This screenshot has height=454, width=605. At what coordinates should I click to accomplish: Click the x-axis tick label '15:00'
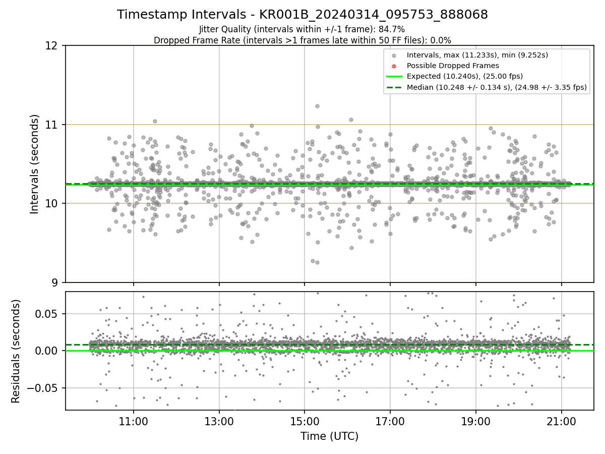coord(305,422)
